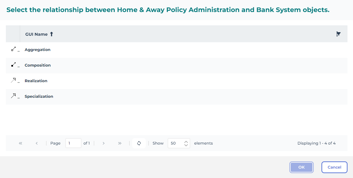Pick the Specialization relationship

pyautogui.click(x=39, y=96)
